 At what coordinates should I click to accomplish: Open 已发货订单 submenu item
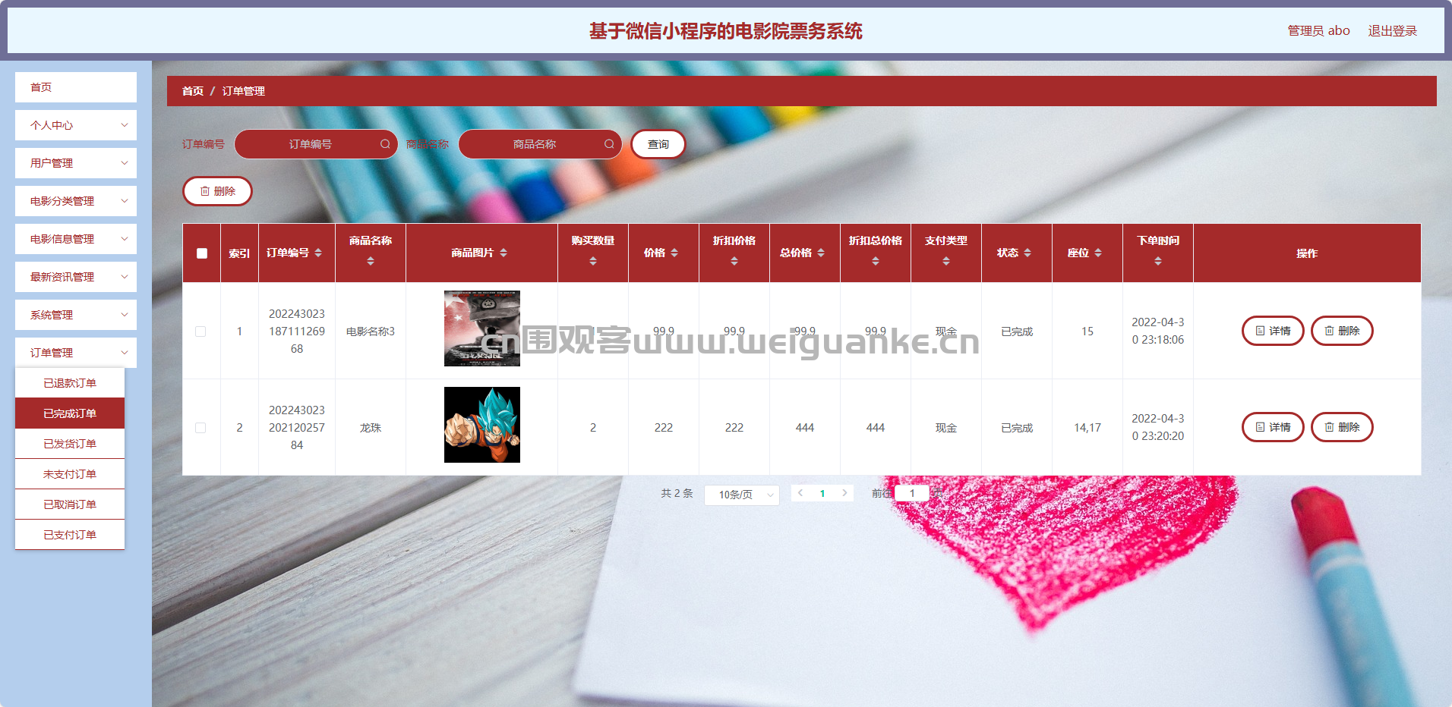click(70, 444)
